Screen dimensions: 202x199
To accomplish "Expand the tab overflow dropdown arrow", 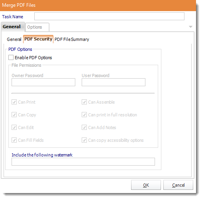I will click(190, 27).
